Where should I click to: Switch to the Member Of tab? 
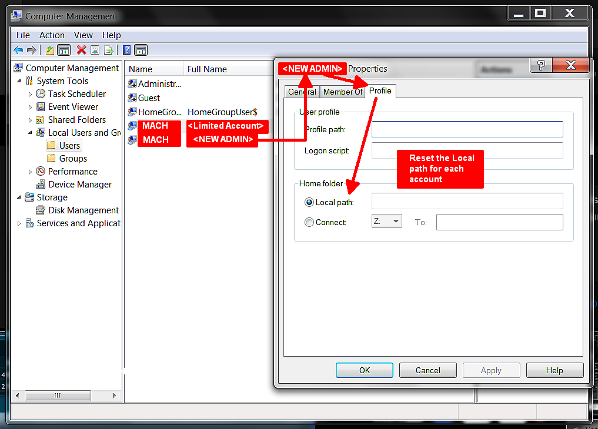coord(343,92)
